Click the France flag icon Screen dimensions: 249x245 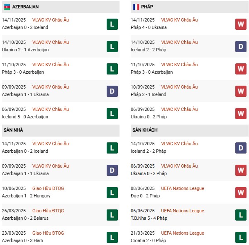(136, 7)
